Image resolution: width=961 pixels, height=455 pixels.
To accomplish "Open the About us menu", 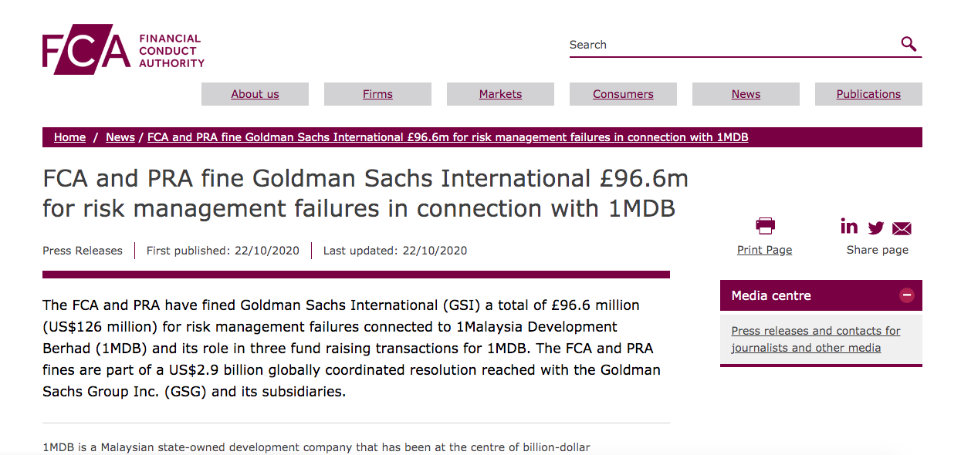I will (x=255, y=94).
